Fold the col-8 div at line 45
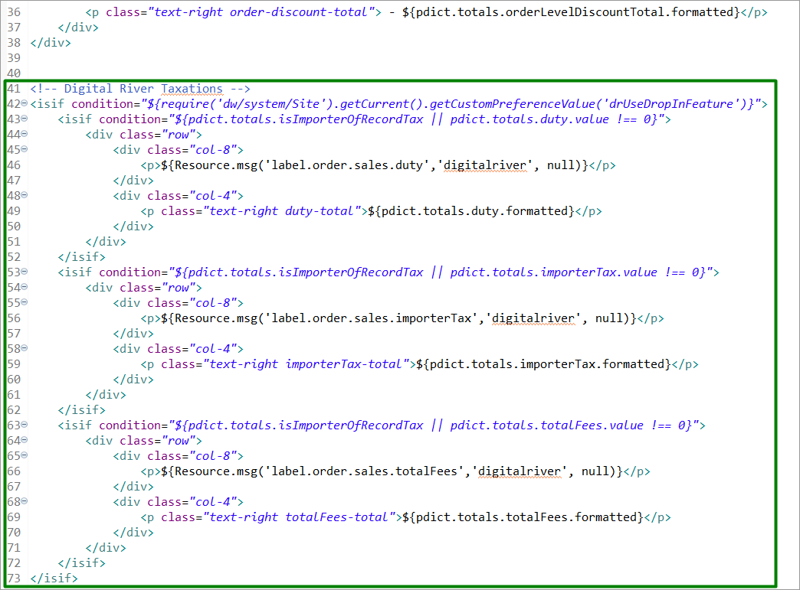800x590 pixels. click(25, 150)
